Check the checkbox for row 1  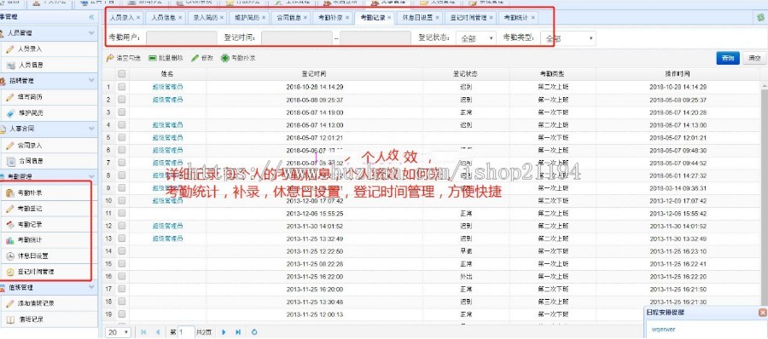click(x=122, y=87)
